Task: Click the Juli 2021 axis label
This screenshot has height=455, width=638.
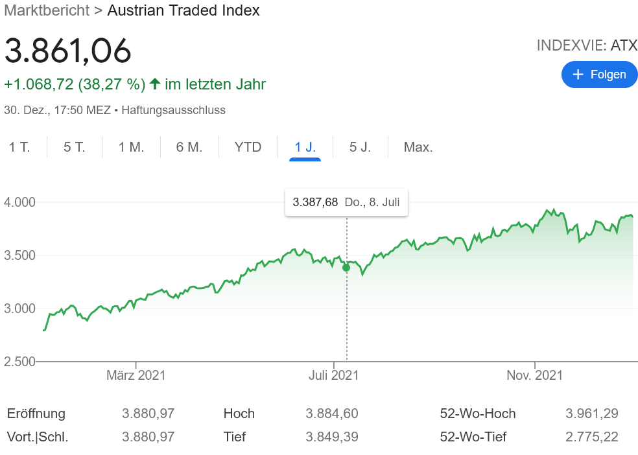Action: tap(334, 375)
